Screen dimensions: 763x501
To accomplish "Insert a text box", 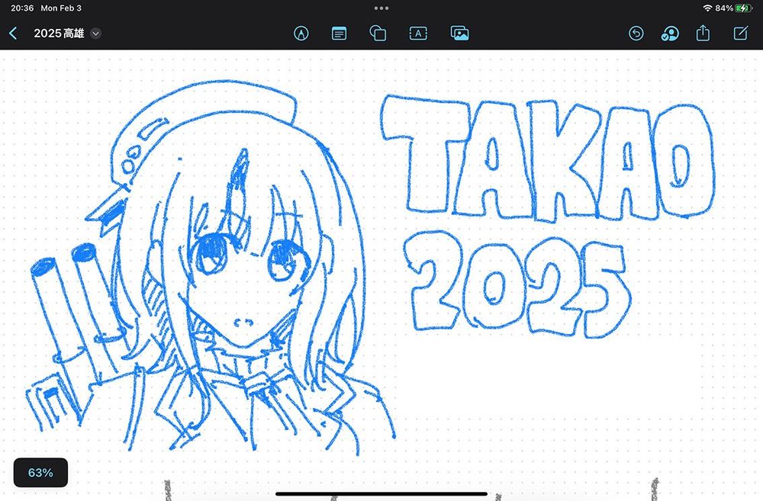I will point(418,33).
